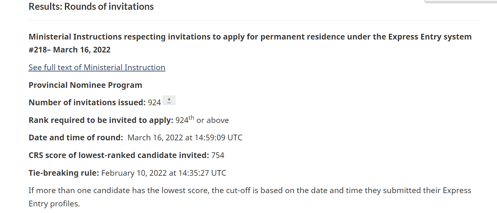The width and height of the screenshot is (497, 213).
Task: Click the "February 10, 2022 at 14:35:27 UTC" value
Action: pyautogui.click(x=163, y=173)
